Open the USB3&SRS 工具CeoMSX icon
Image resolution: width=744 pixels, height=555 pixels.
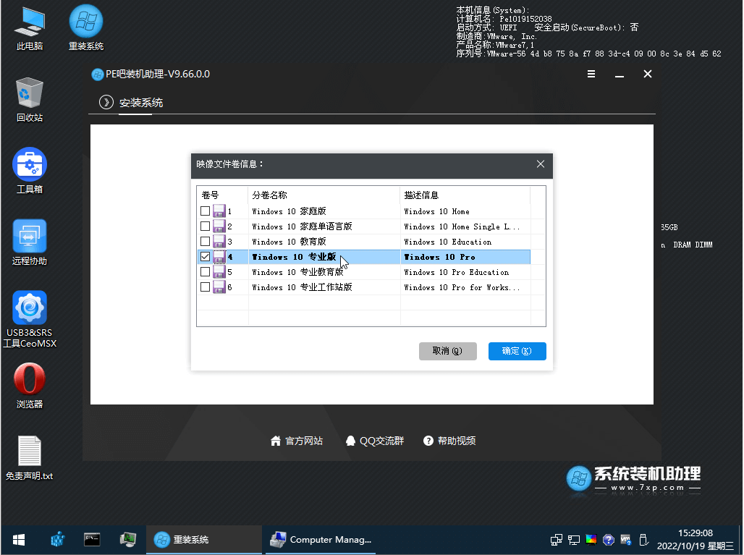30,319
